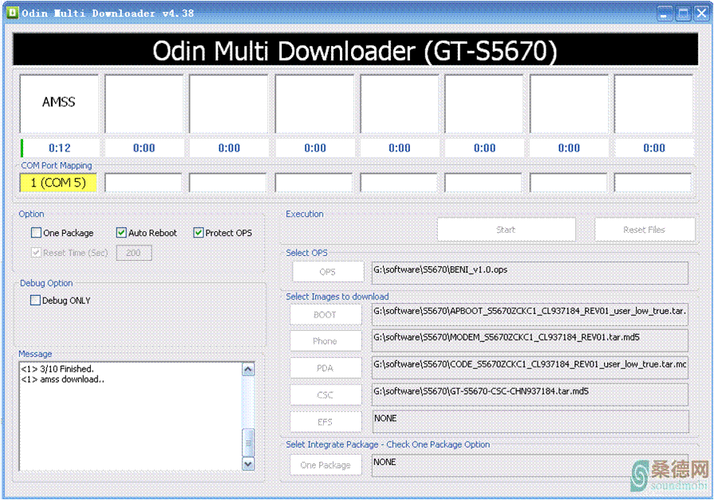Screen dimensions: 714x500
Task: Click the Message log scroll down arrow
Action: click(x=248, y=464)
